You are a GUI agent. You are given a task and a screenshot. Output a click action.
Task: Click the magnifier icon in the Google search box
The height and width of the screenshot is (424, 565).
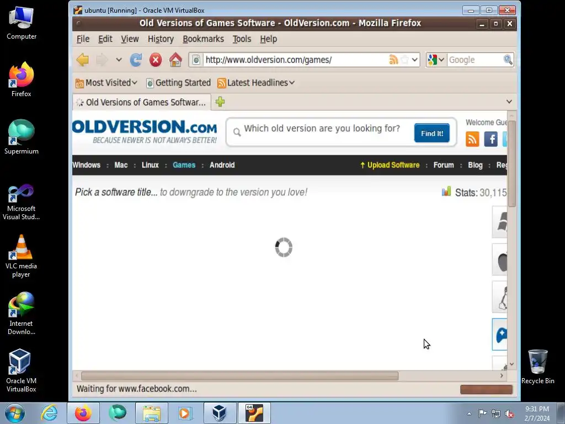pyautogui.click(x=508, y=60)
